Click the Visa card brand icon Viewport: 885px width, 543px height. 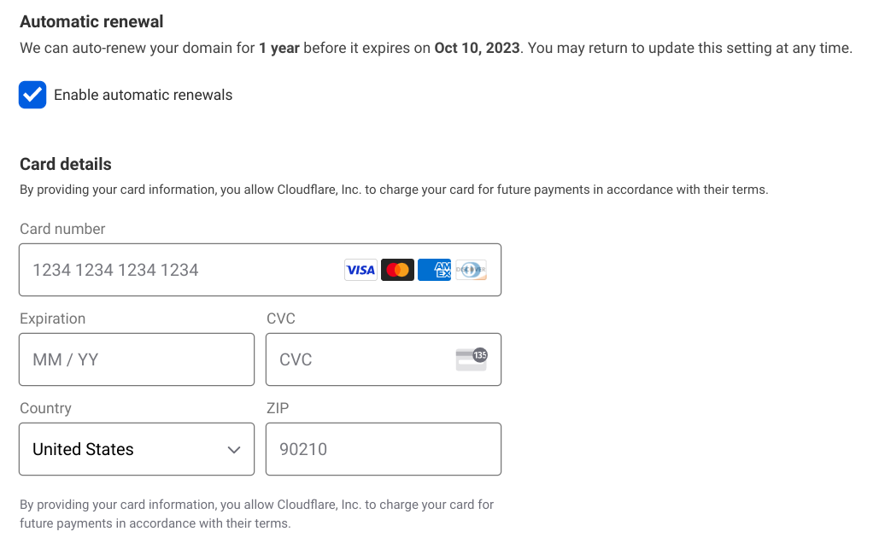[360, 270]
